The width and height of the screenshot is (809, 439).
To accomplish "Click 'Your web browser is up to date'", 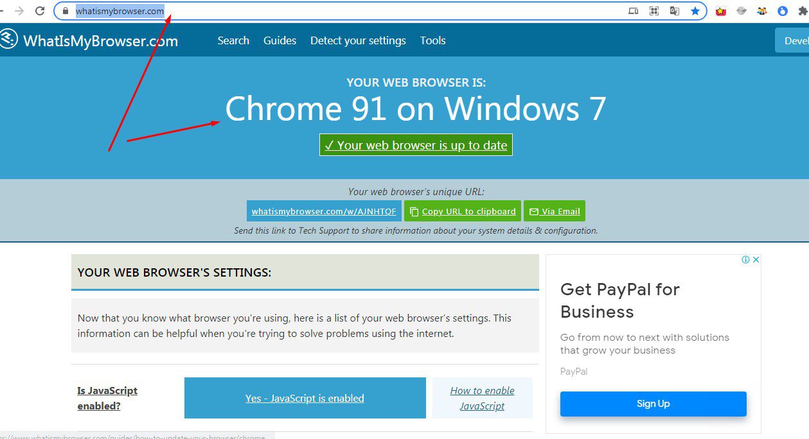I will [416, 145].
